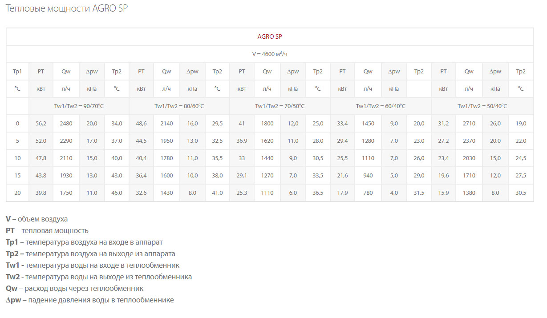Select the legend line 'PT – тепловая мощность'
Image resolution: width=547 pixels, height=318 pixels.
(x=47, y=230)
